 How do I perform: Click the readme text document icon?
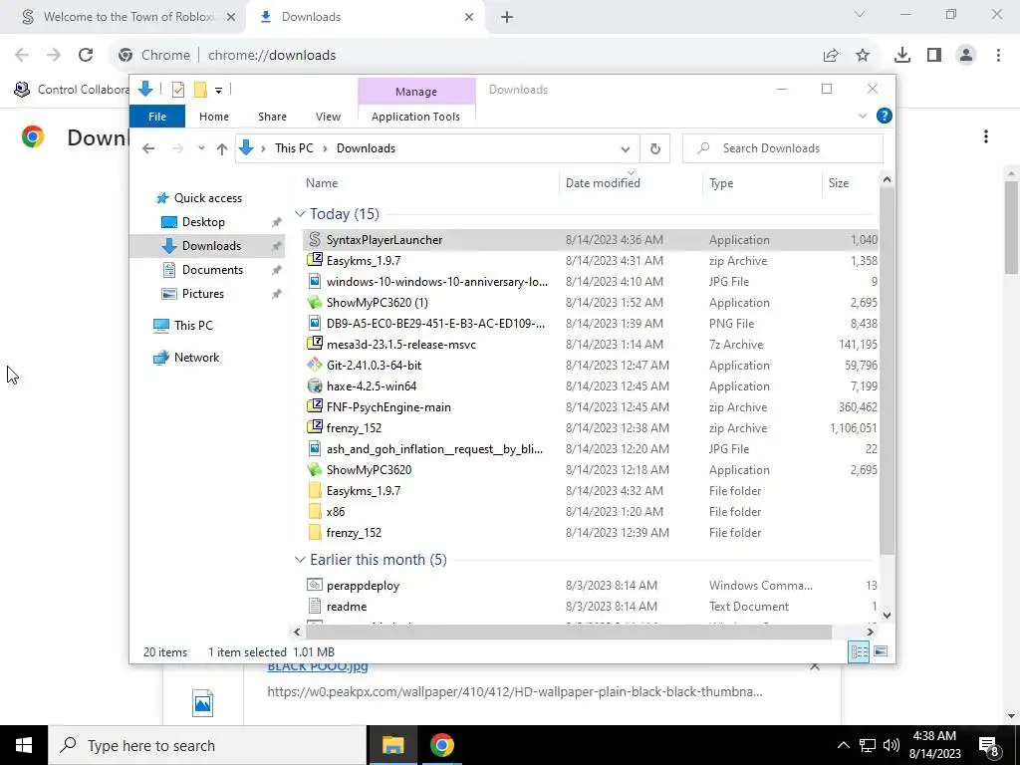[315, 606]
